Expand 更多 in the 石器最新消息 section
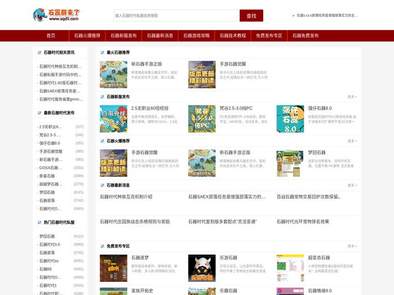The height and width of the screenshot is (295, 394). click(x=352, y=185)
